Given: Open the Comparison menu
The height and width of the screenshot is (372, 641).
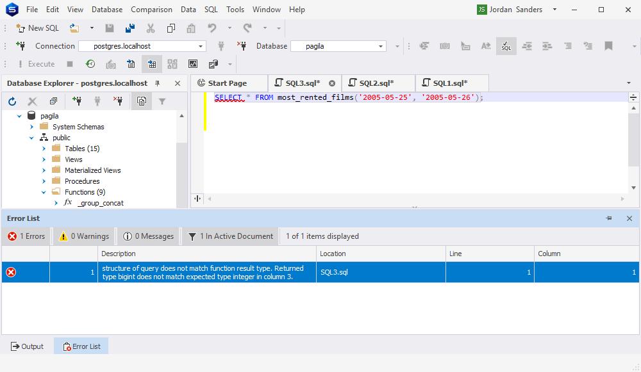Looking at the screenshot, I should click(151, 9).
